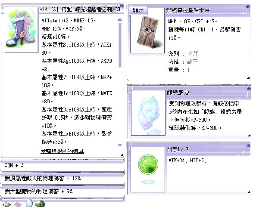
Task: Click the 'Int108以上時，MATK' line
Action: [77, 93]
